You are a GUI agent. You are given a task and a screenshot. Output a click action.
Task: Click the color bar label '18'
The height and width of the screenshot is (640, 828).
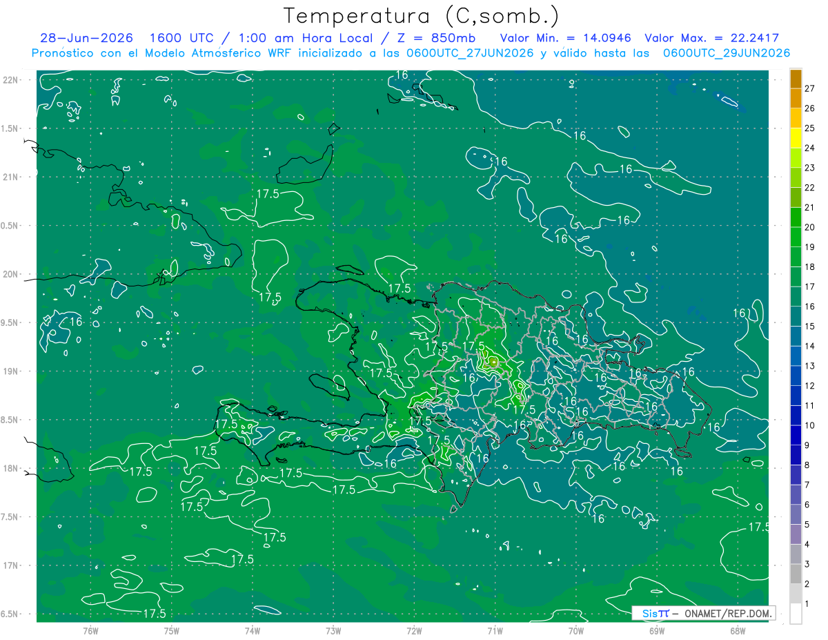tap(810, 266)
